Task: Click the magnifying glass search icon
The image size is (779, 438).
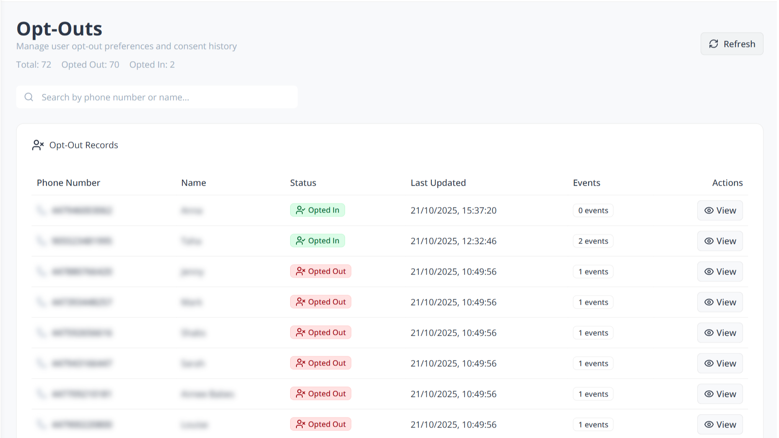Action: point(29,97)
